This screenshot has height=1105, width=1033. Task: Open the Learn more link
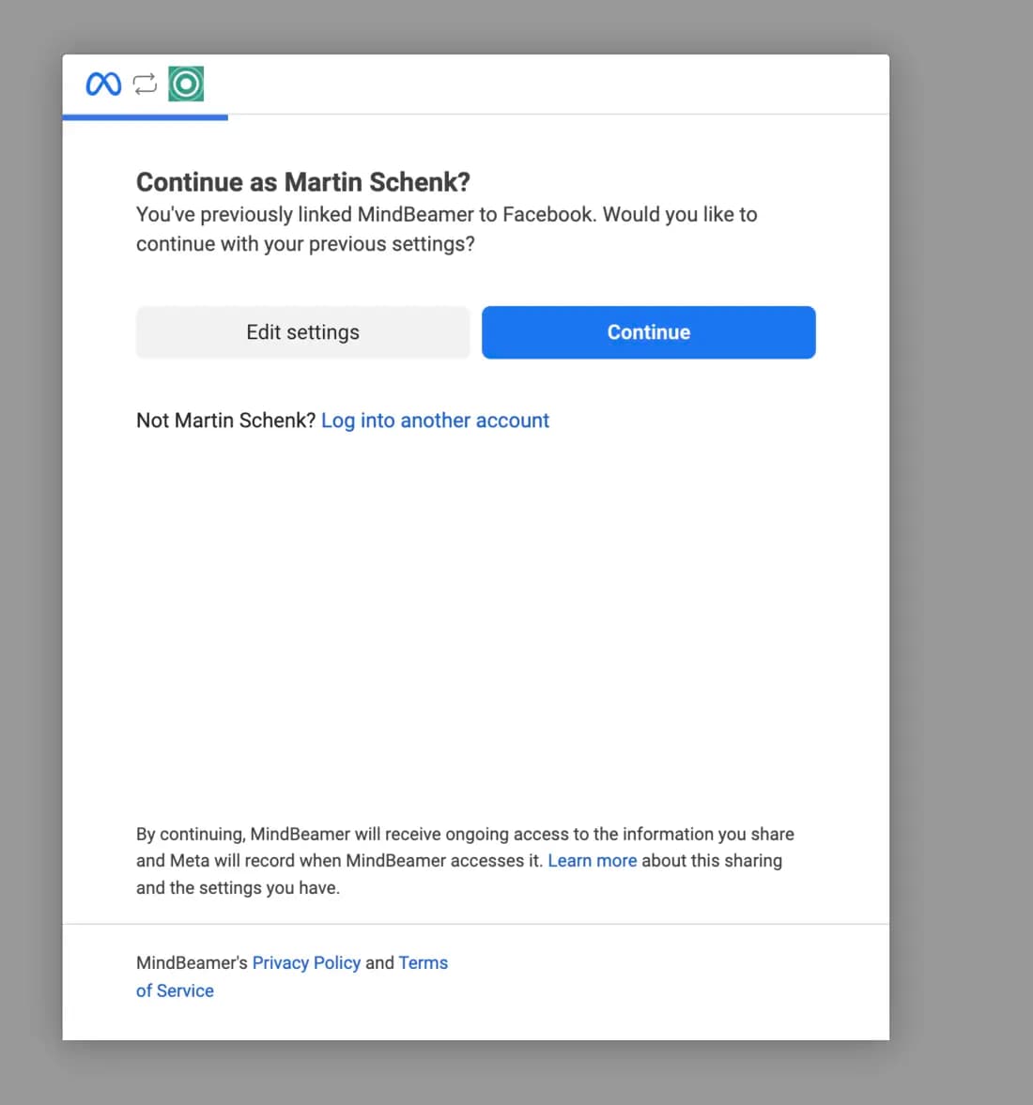coord(593,861)
